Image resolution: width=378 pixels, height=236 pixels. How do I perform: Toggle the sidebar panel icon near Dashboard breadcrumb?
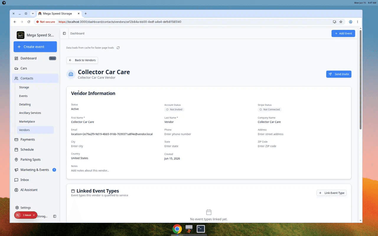click(x=64, y=33)
